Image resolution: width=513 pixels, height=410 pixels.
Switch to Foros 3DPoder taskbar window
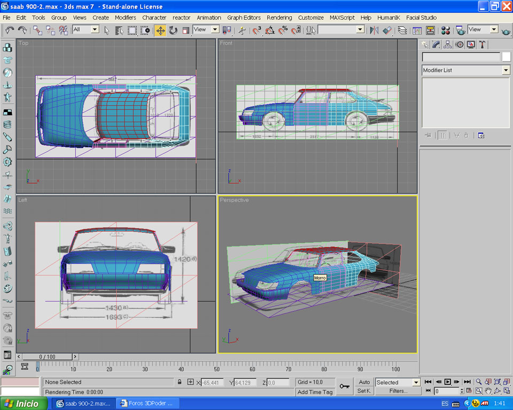[x=147, y=404]
